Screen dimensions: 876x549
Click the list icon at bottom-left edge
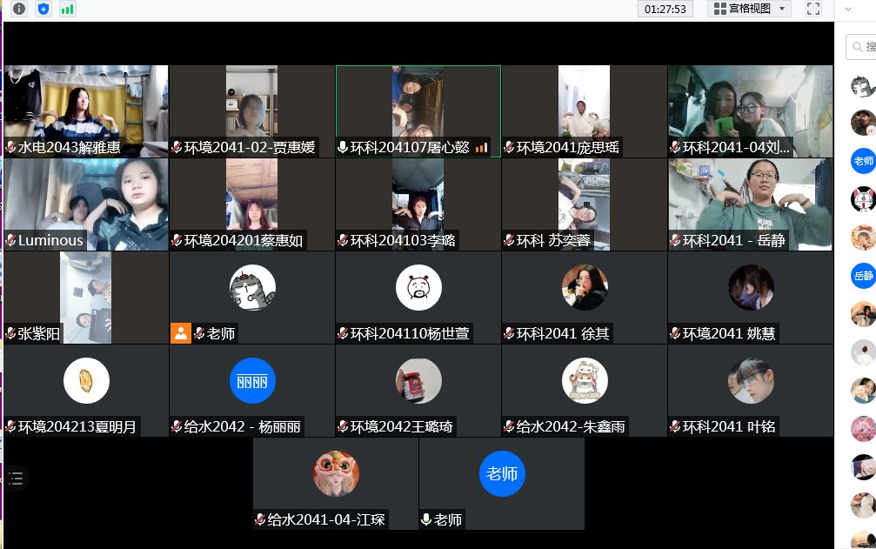click(16, 479)
